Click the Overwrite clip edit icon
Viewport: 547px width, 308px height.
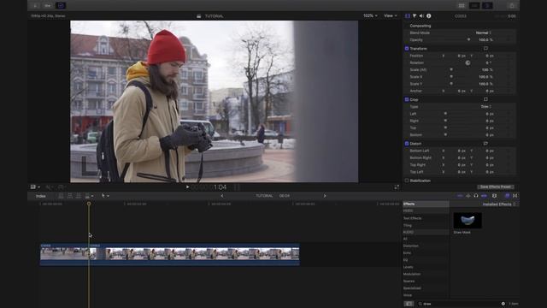(x=87, y=196)
